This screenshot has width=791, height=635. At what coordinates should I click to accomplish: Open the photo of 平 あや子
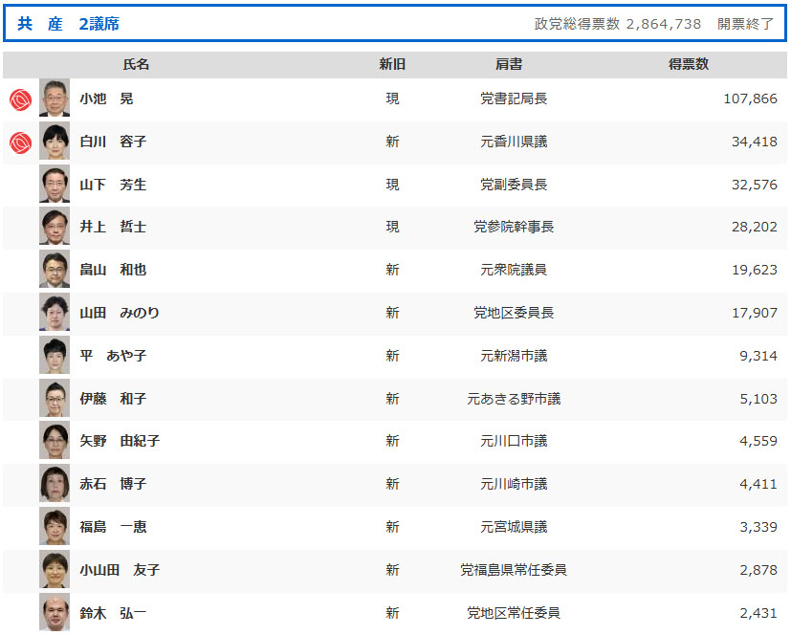point(55,355)
